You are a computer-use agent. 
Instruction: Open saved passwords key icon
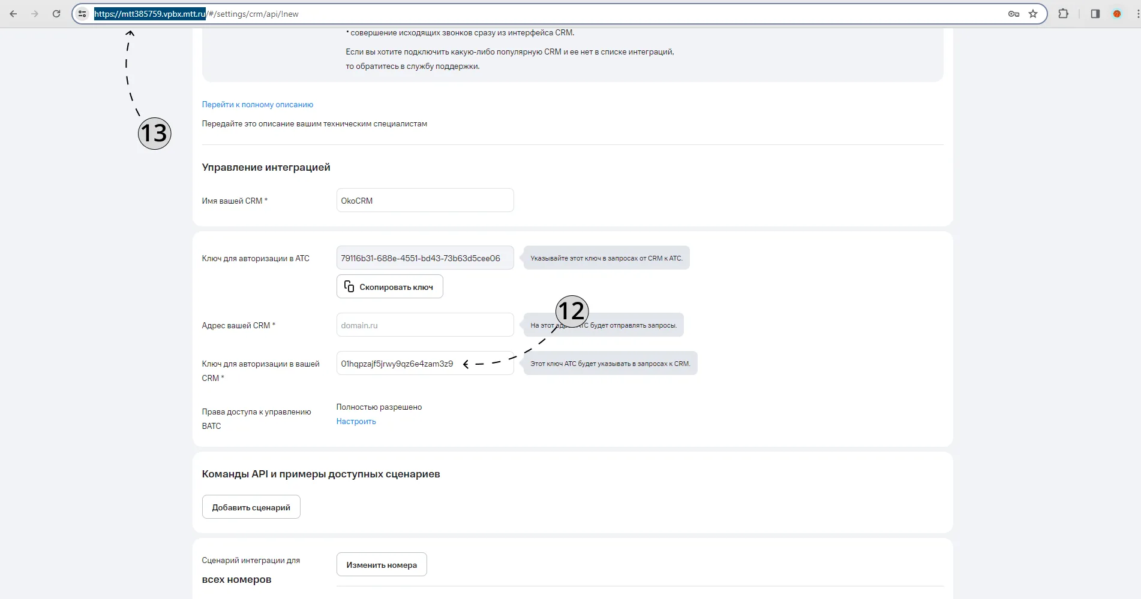1014,14
